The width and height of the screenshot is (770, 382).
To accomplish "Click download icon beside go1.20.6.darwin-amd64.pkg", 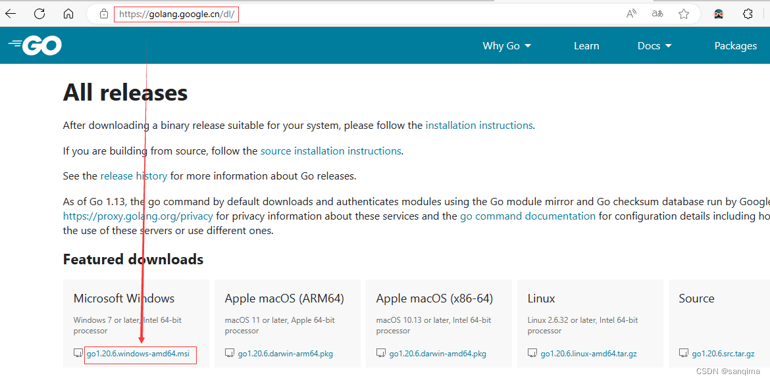I will pos(380,353).
